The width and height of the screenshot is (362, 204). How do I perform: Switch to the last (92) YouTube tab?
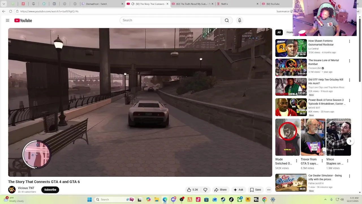point(276,4)
